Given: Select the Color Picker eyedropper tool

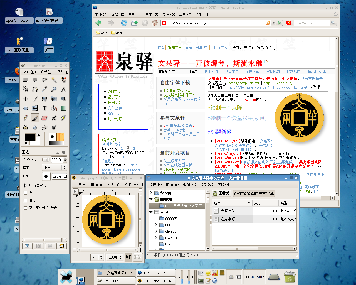Looking at the screenshot, I should pyautogui.click(x=44, y=89).
